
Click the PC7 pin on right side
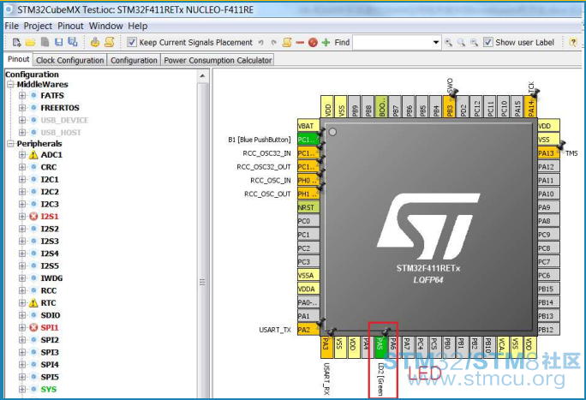[548, 262]
